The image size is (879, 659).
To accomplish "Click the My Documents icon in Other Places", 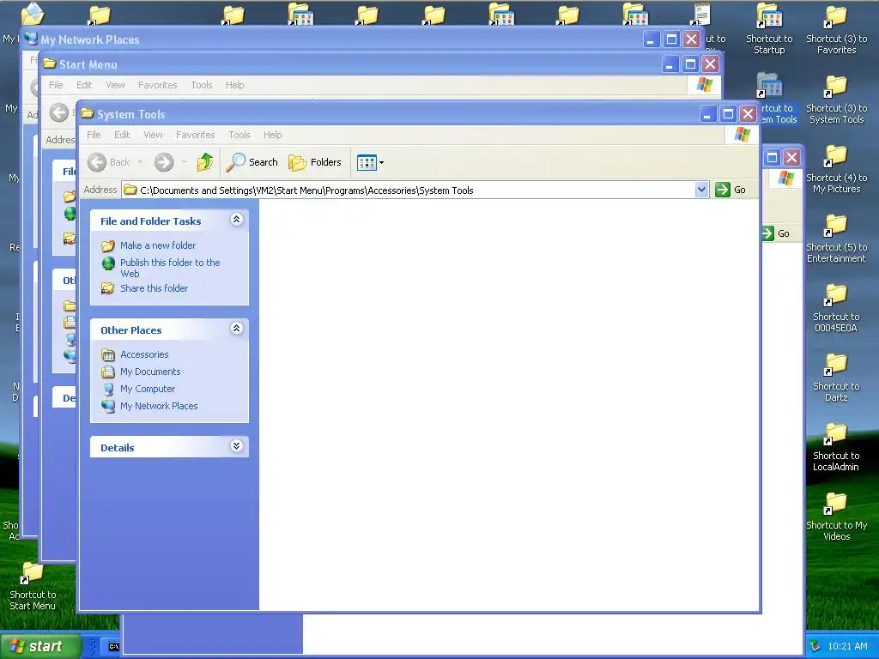I will click(x=107, y=372).
